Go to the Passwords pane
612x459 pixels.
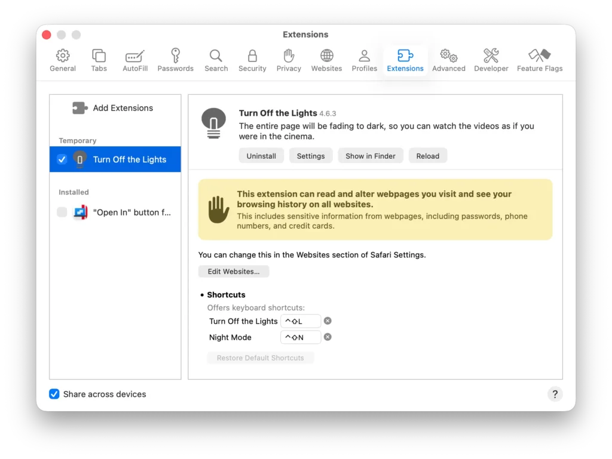175,60
